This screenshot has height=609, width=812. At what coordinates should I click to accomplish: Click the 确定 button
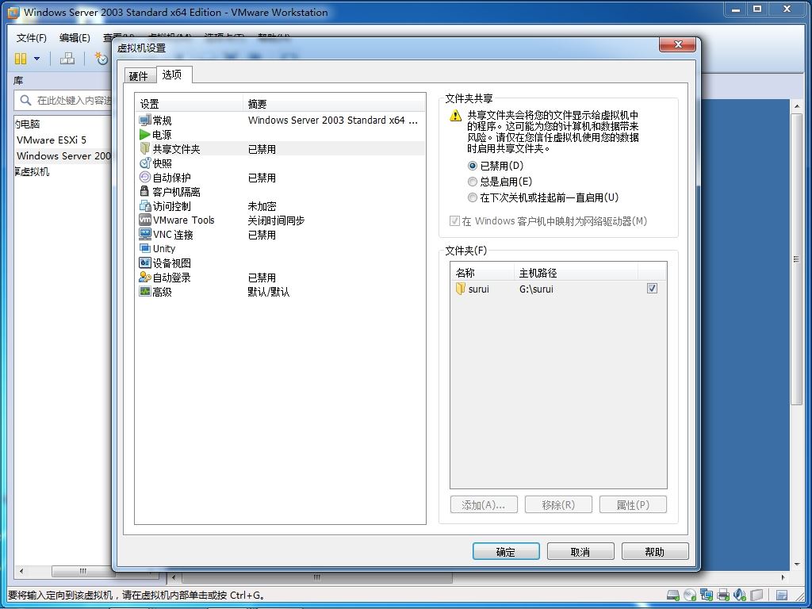click(x=506, y=552)
